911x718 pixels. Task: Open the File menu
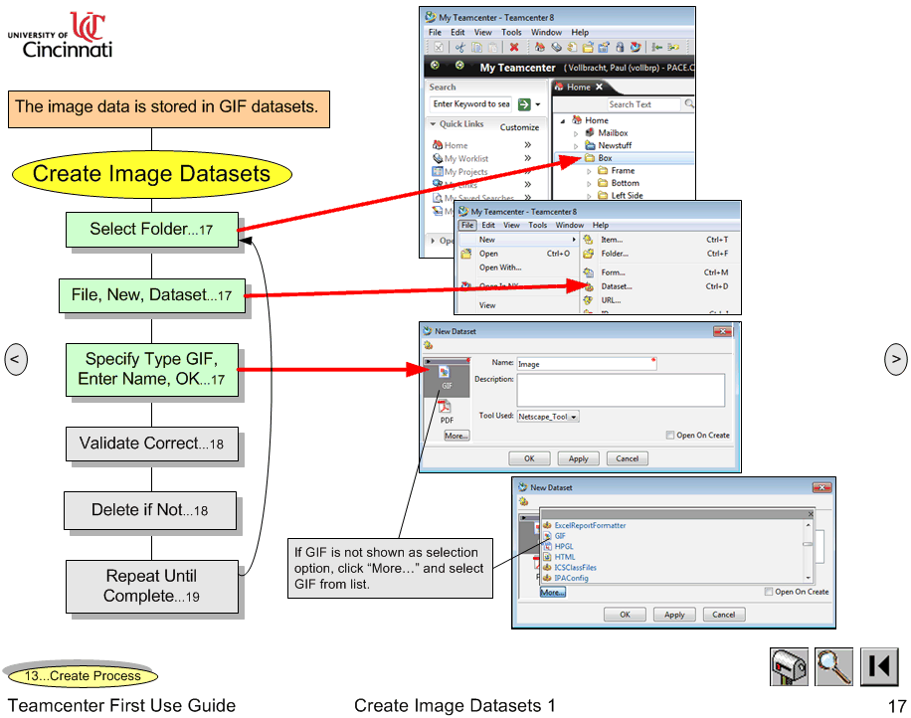coord(466,225)
